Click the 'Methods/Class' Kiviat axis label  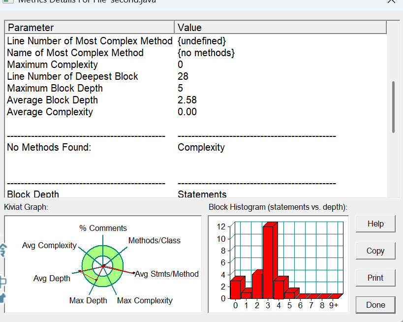click(x=155, y=240)
